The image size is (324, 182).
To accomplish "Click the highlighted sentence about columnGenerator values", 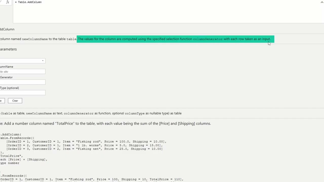I will [174, 39].
